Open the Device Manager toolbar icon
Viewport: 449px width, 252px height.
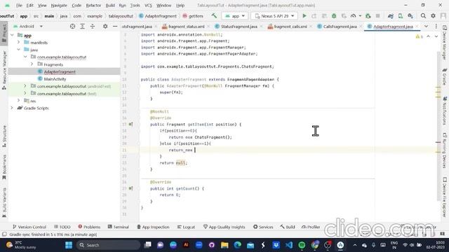(x=401, y=16)
